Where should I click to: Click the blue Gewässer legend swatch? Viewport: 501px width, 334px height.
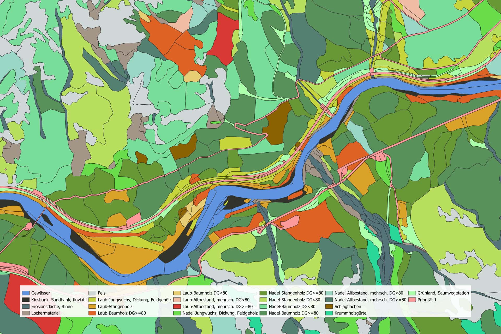click(26, 293)
